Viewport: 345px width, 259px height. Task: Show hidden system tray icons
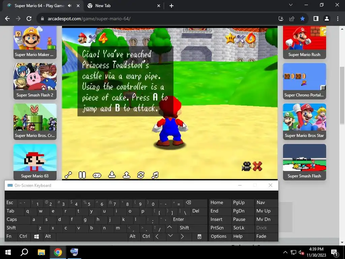(x=285, y=252)
